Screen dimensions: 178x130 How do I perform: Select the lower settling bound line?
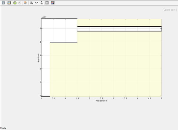coord(119,31)
